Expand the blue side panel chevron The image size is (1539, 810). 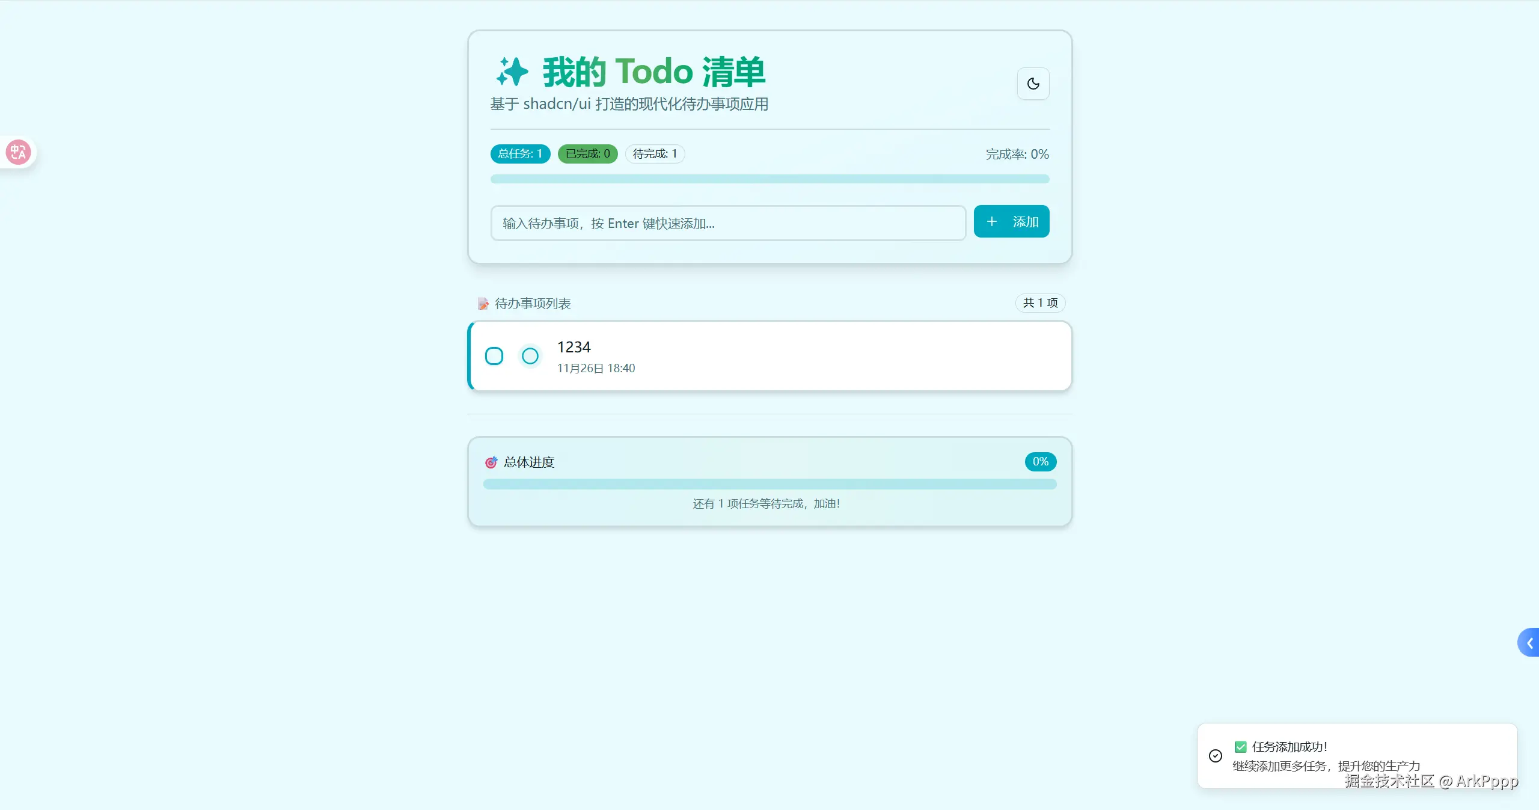coord(1529,643)
